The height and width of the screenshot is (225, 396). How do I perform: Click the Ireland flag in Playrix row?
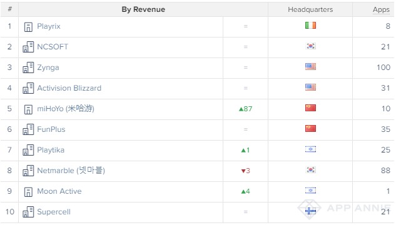pos(310,26)
